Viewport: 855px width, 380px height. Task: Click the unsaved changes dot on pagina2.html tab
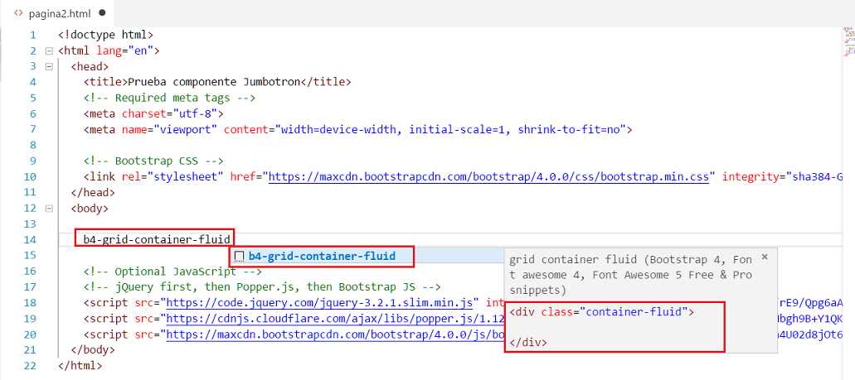[103, 12]
